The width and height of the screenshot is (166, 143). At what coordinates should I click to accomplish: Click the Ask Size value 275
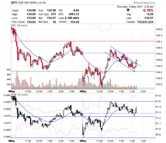[53, 14]
